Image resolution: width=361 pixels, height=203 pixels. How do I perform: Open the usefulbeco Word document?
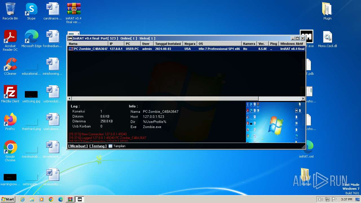click(x=52, y=122)
